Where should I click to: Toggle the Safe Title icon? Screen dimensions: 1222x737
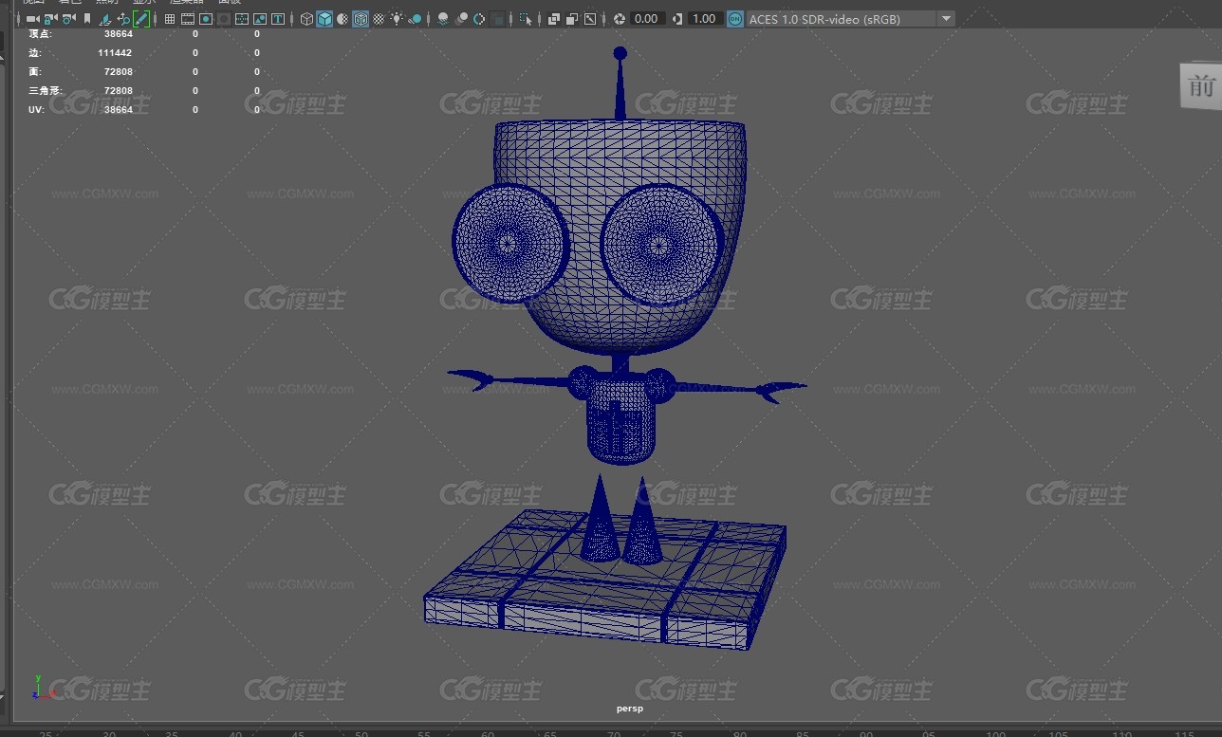tap(278, 19)
